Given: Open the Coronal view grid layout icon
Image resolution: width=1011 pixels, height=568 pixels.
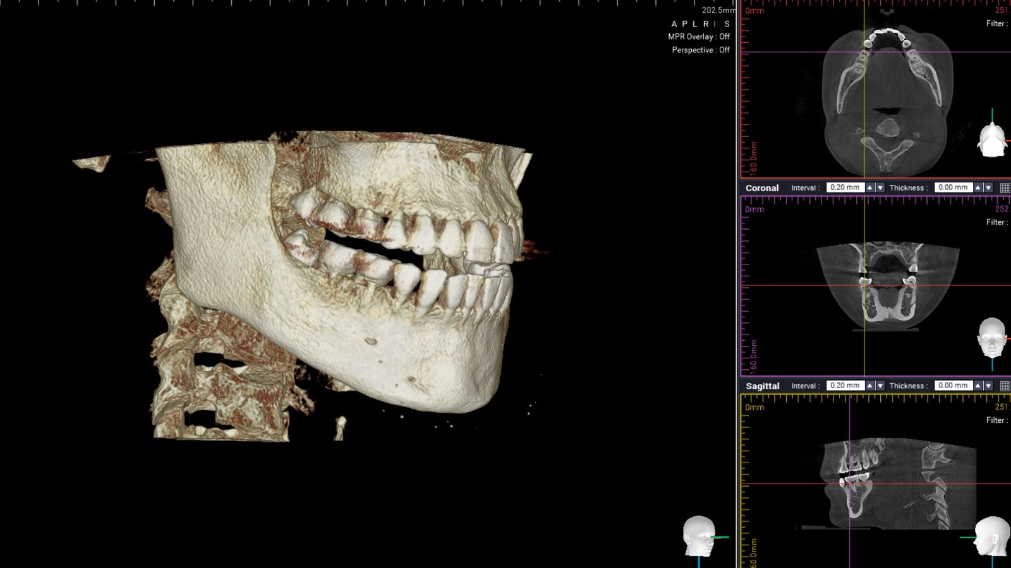Looking at the screenshot, I should (x=1005, y=188).
